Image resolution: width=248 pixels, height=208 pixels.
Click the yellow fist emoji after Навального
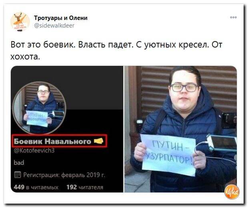pyautogui.click(x=99, y=141)
